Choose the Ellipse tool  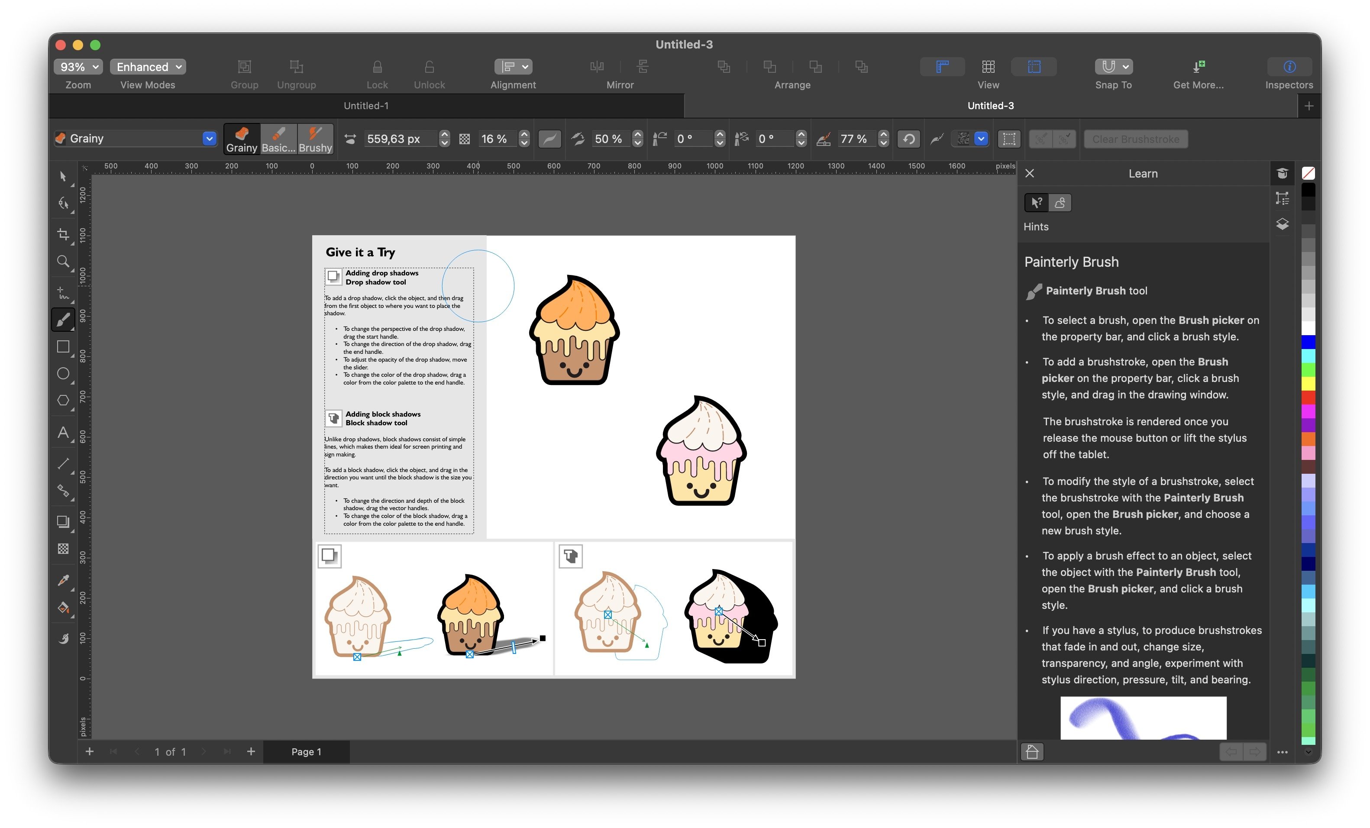click(x=63, y=374)
